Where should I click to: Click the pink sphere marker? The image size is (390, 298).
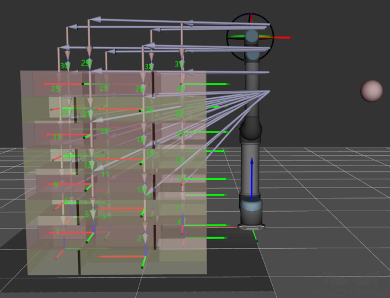tap(372, 91)
